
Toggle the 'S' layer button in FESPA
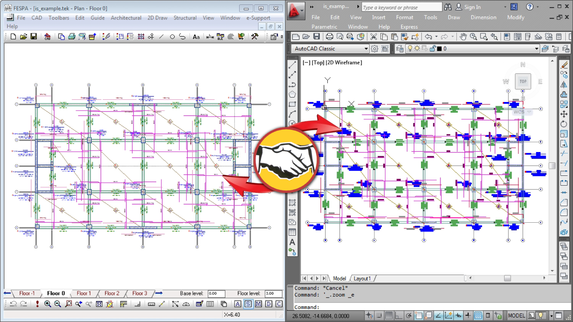[x=248, y=304]
